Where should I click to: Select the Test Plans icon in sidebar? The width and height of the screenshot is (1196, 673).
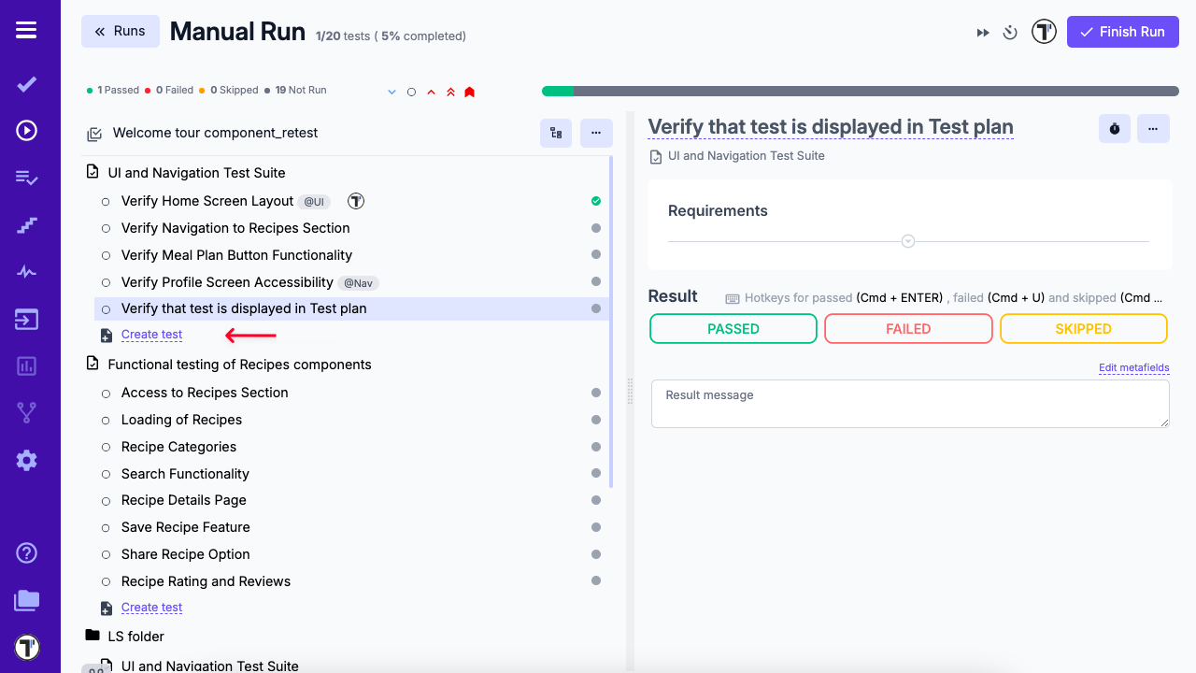tap(26, 176)
